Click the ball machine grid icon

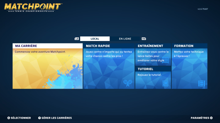[x=165, y=60]
